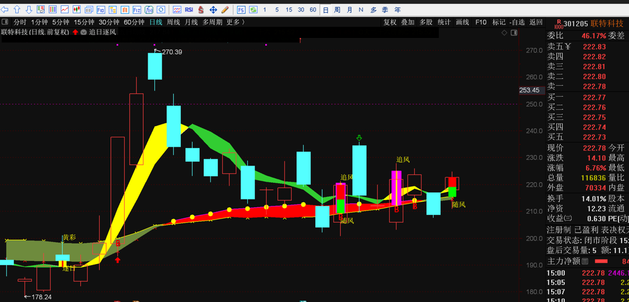
Task: Click the orange '自' self-select icon
Action: point(125,9)
